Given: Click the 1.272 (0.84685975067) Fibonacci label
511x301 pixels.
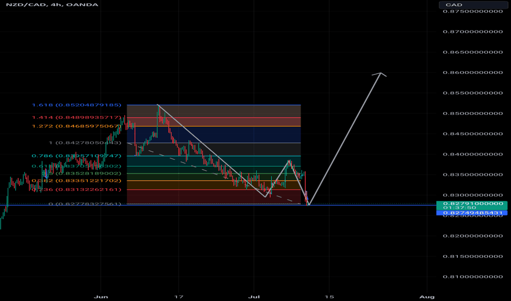Looking at the screenshot, I should pos(77,126).
